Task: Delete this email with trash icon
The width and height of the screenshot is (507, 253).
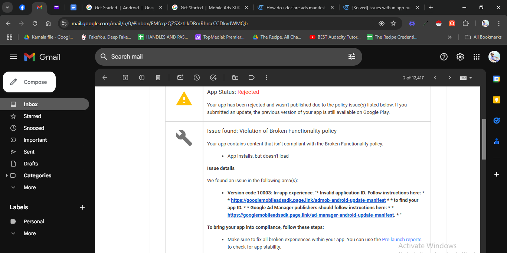Action: point(158,78)
